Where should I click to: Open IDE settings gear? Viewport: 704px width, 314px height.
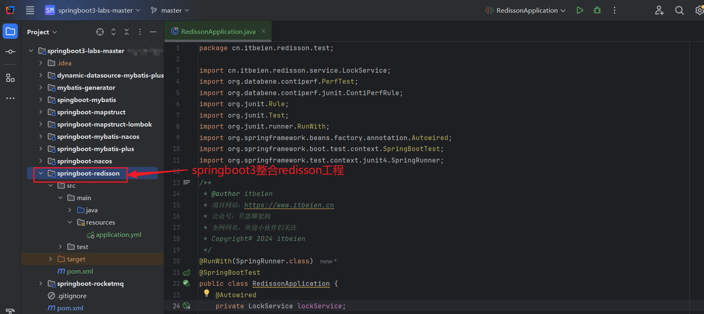(x=699, y=10)
